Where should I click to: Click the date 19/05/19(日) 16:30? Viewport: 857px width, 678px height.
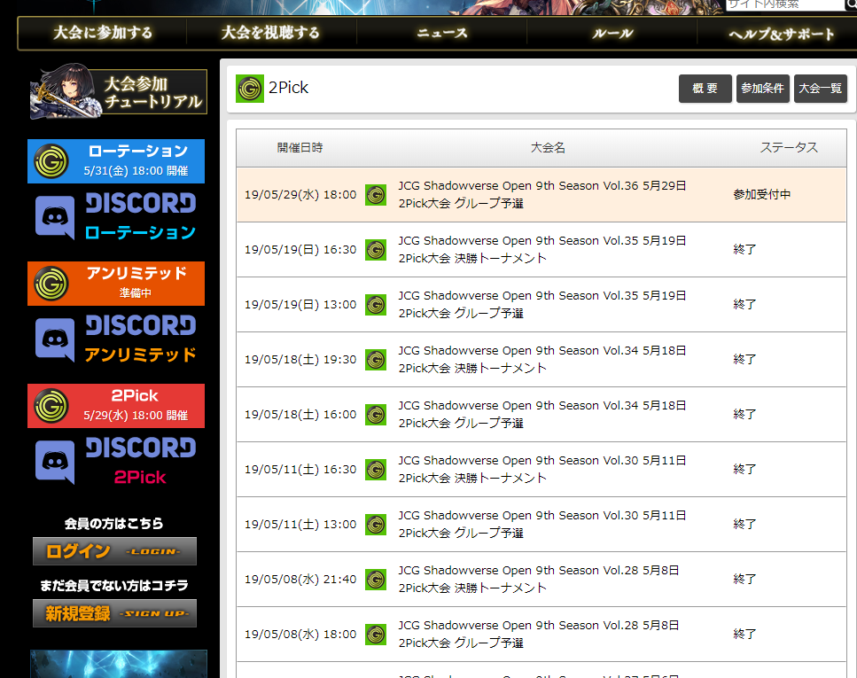point(300,250)
